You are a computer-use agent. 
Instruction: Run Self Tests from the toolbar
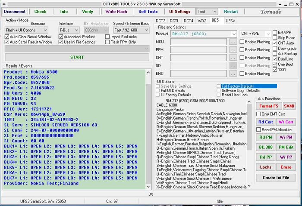tap(148, 12)
